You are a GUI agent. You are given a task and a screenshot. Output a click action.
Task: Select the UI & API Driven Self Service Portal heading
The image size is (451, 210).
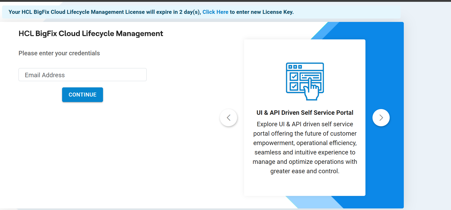(305, 113)
